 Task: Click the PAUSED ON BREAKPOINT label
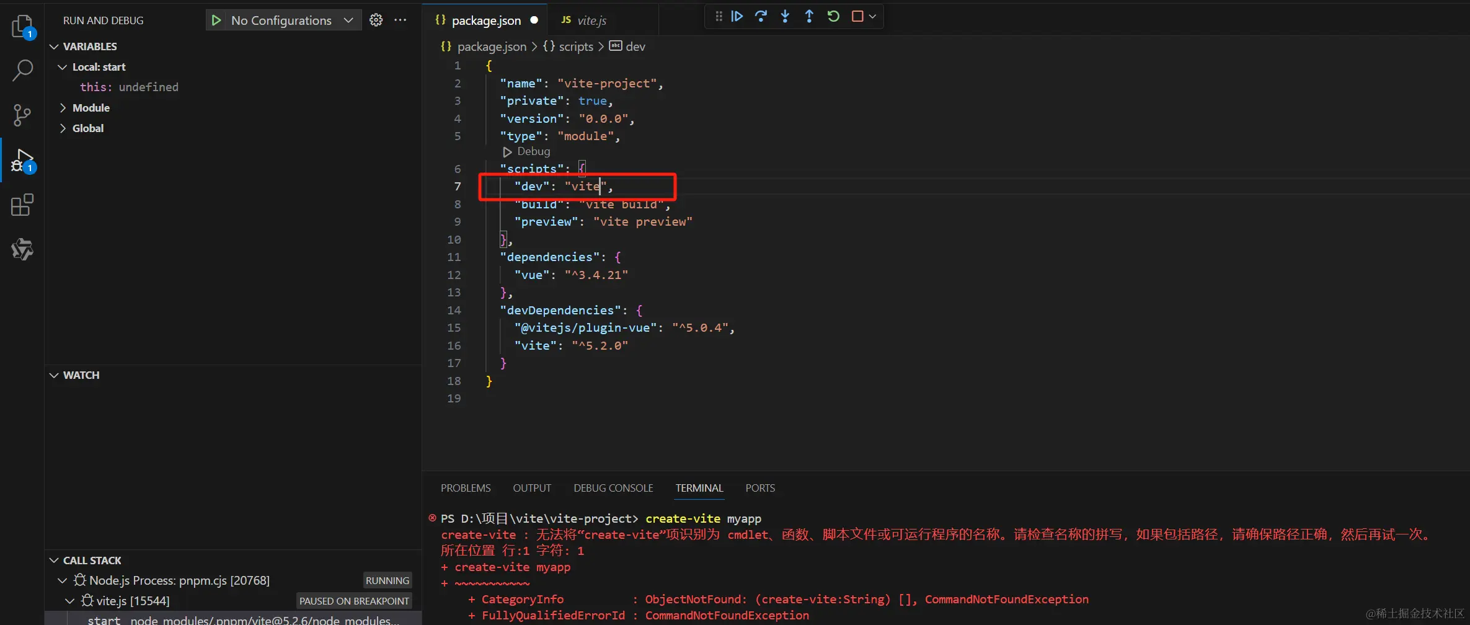(x=354, y=601)
